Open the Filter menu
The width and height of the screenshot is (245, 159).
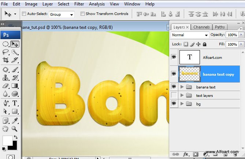coord(79,4)
